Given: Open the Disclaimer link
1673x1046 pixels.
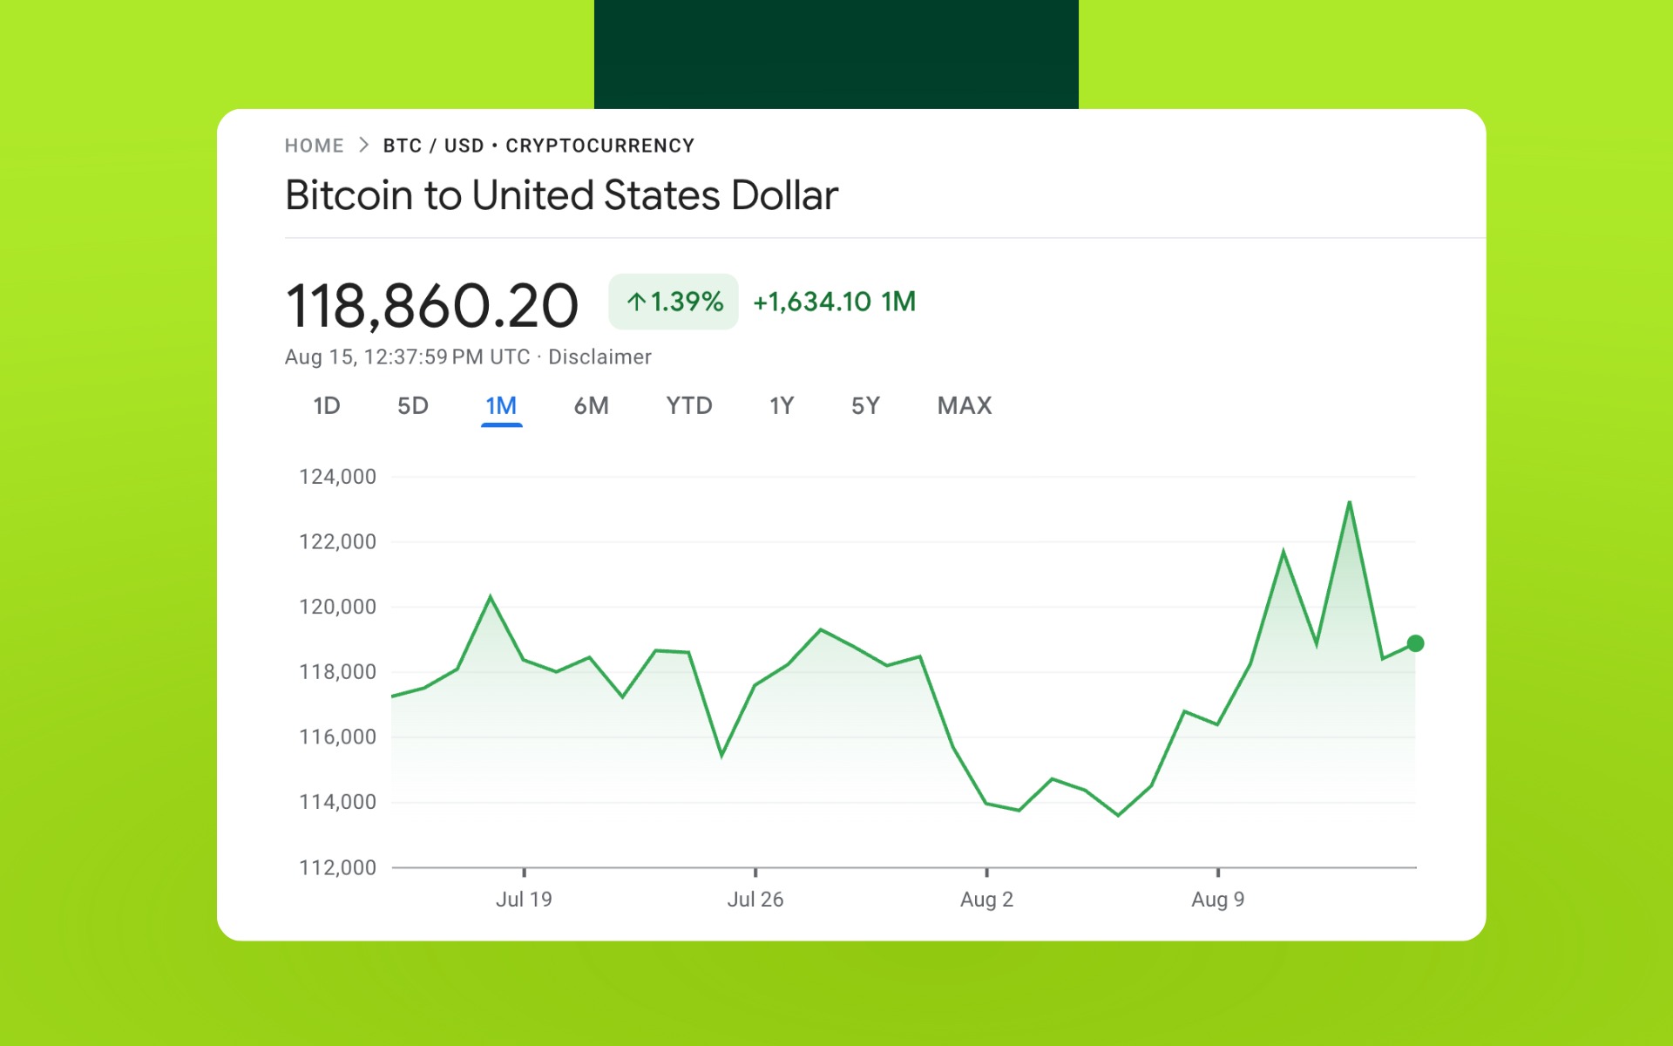Looking at the screenshot, I should [599, 357].
